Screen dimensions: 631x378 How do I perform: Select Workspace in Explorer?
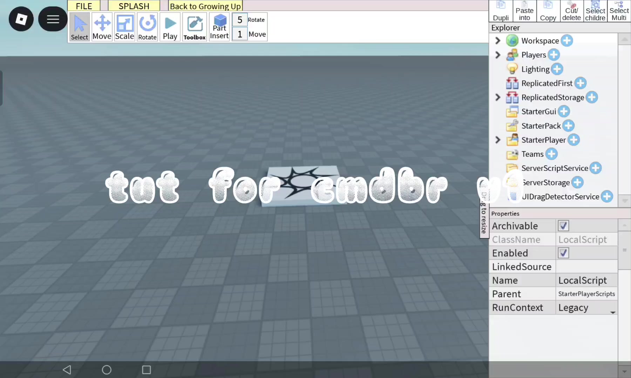coord(540,41)
